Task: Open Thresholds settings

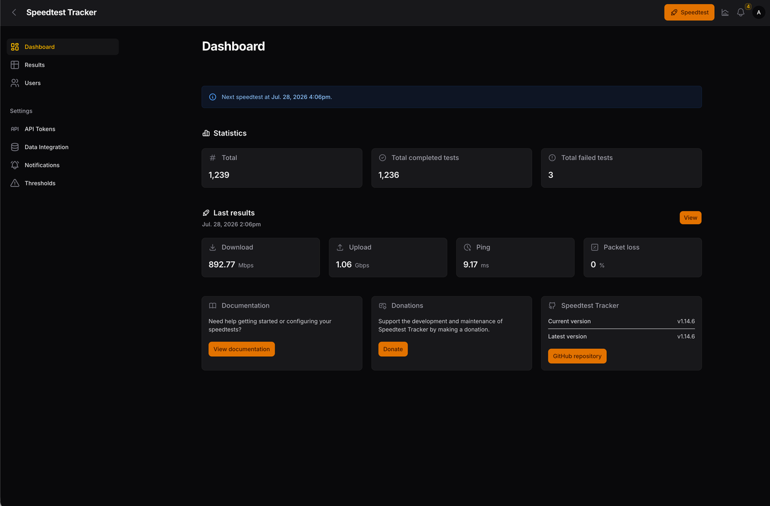Action: [x=62, y=183]
